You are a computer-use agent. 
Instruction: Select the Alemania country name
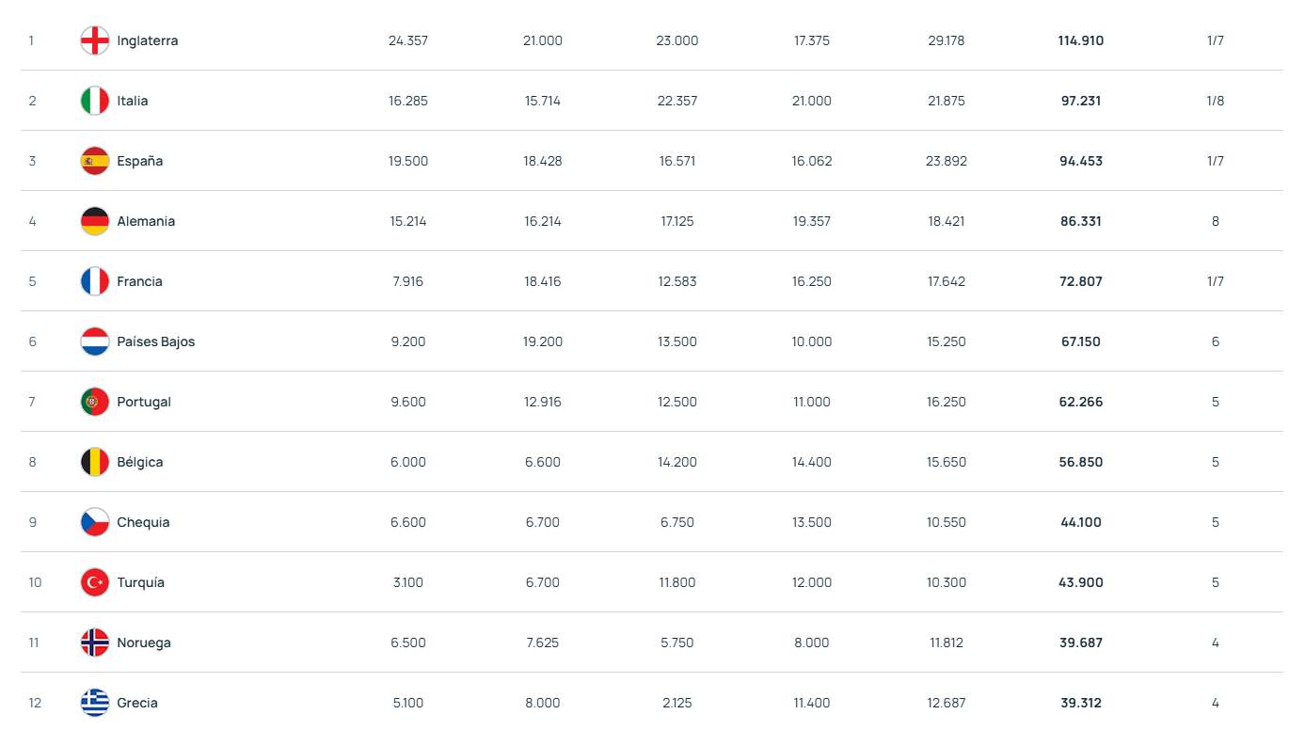tap(146, 221)
